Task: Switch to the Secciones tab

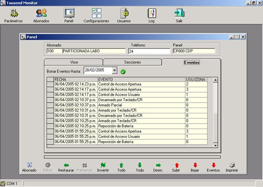Action: click(132, 62)
